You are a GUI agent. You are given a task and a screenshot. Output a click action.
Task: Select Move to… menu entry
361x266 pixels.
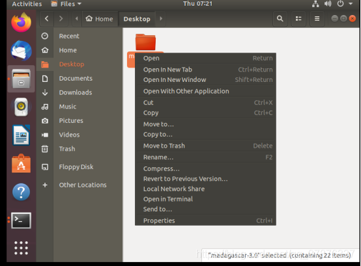[206, 124]
